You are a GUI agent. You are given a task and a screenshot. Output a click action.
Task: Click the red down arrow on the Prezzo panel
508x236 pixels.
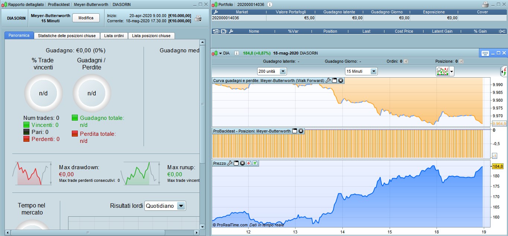[x=249, y=163]
